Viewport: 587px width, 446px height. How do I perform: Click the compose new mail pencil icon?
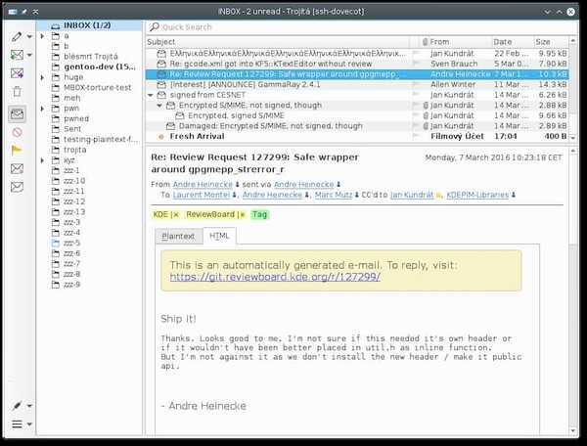coord(17,36)
